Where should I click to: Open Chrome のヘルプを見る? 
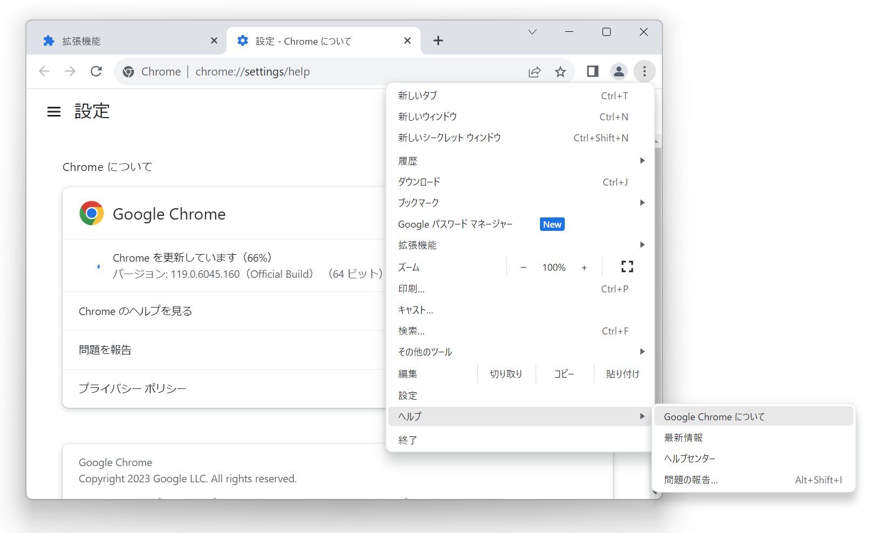[x=135, y=311]
